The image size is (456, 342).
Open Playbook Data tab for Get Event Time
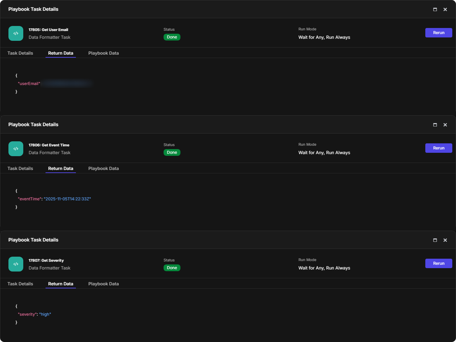(104, 169)
